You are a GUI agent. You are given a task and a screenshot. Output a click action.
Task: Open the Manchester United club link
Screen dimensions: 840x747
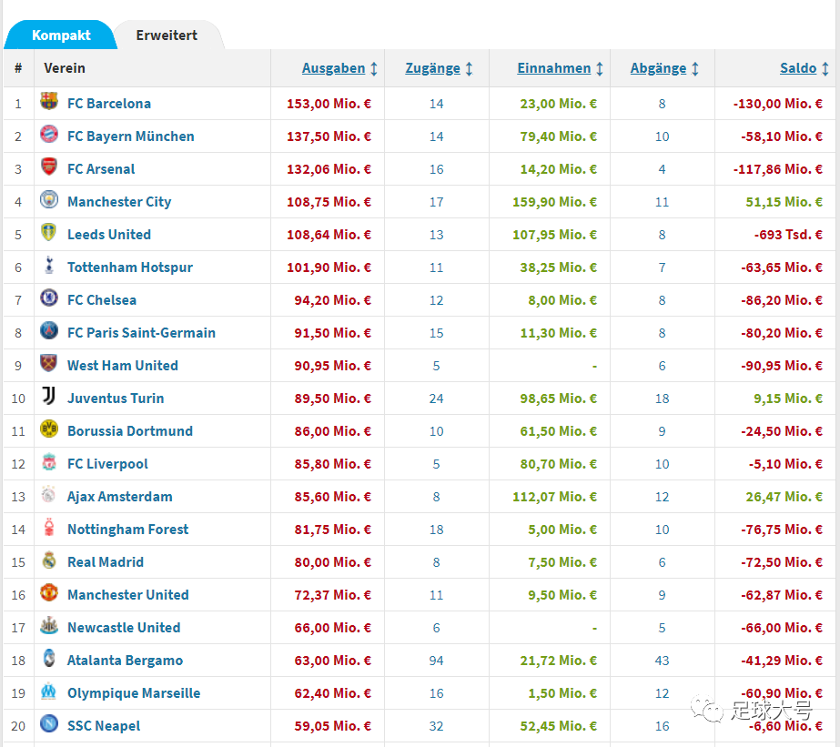127,594
